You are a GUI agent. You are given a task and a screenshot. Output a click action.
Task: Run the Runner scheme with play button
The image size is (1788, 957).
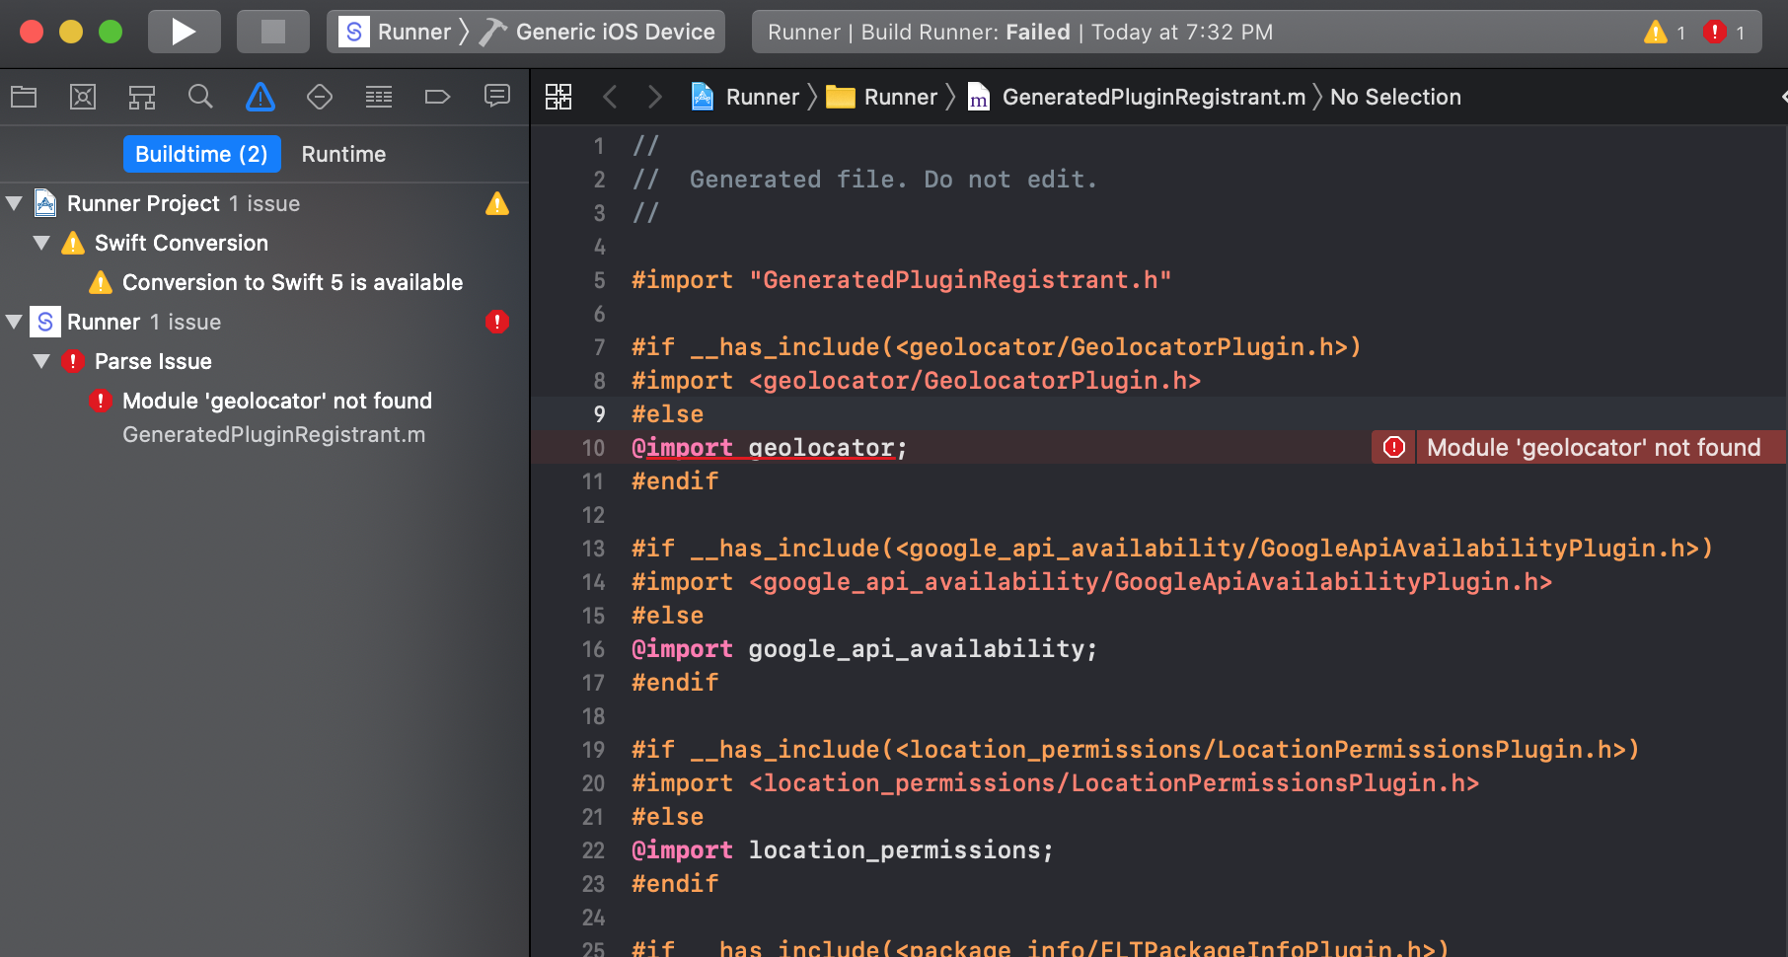tap(184, 31)
